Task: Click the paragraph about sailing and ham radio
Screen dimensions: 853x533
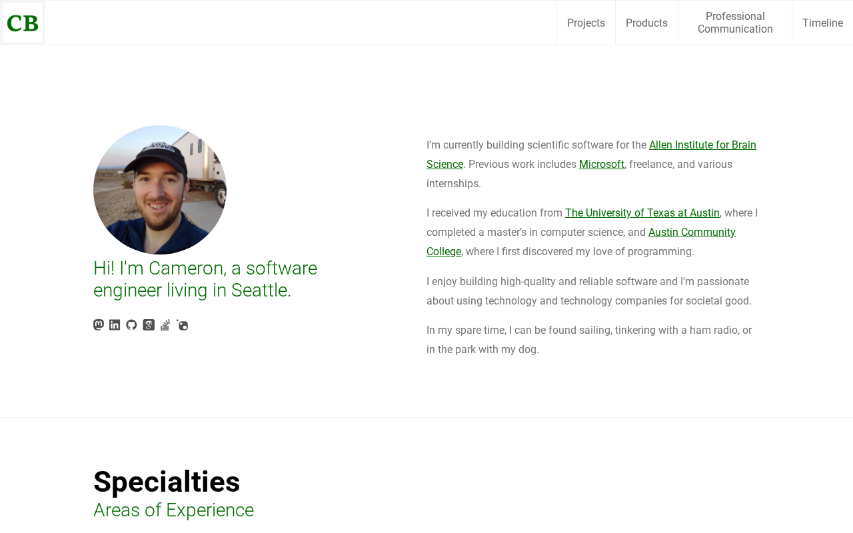Action: tap(589, 340)
